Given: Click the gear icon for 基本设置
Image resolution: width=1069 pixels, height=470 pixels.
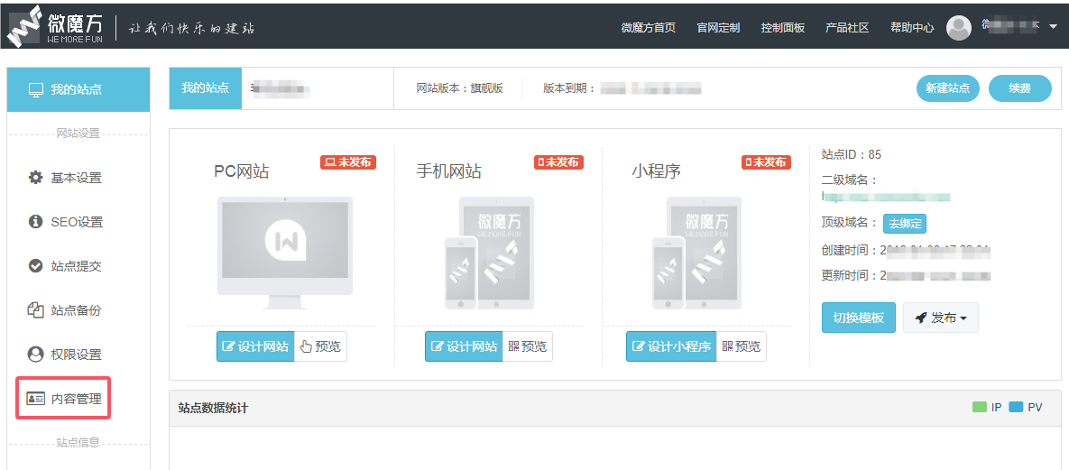Looking at the screenshot, I should 35,178.
